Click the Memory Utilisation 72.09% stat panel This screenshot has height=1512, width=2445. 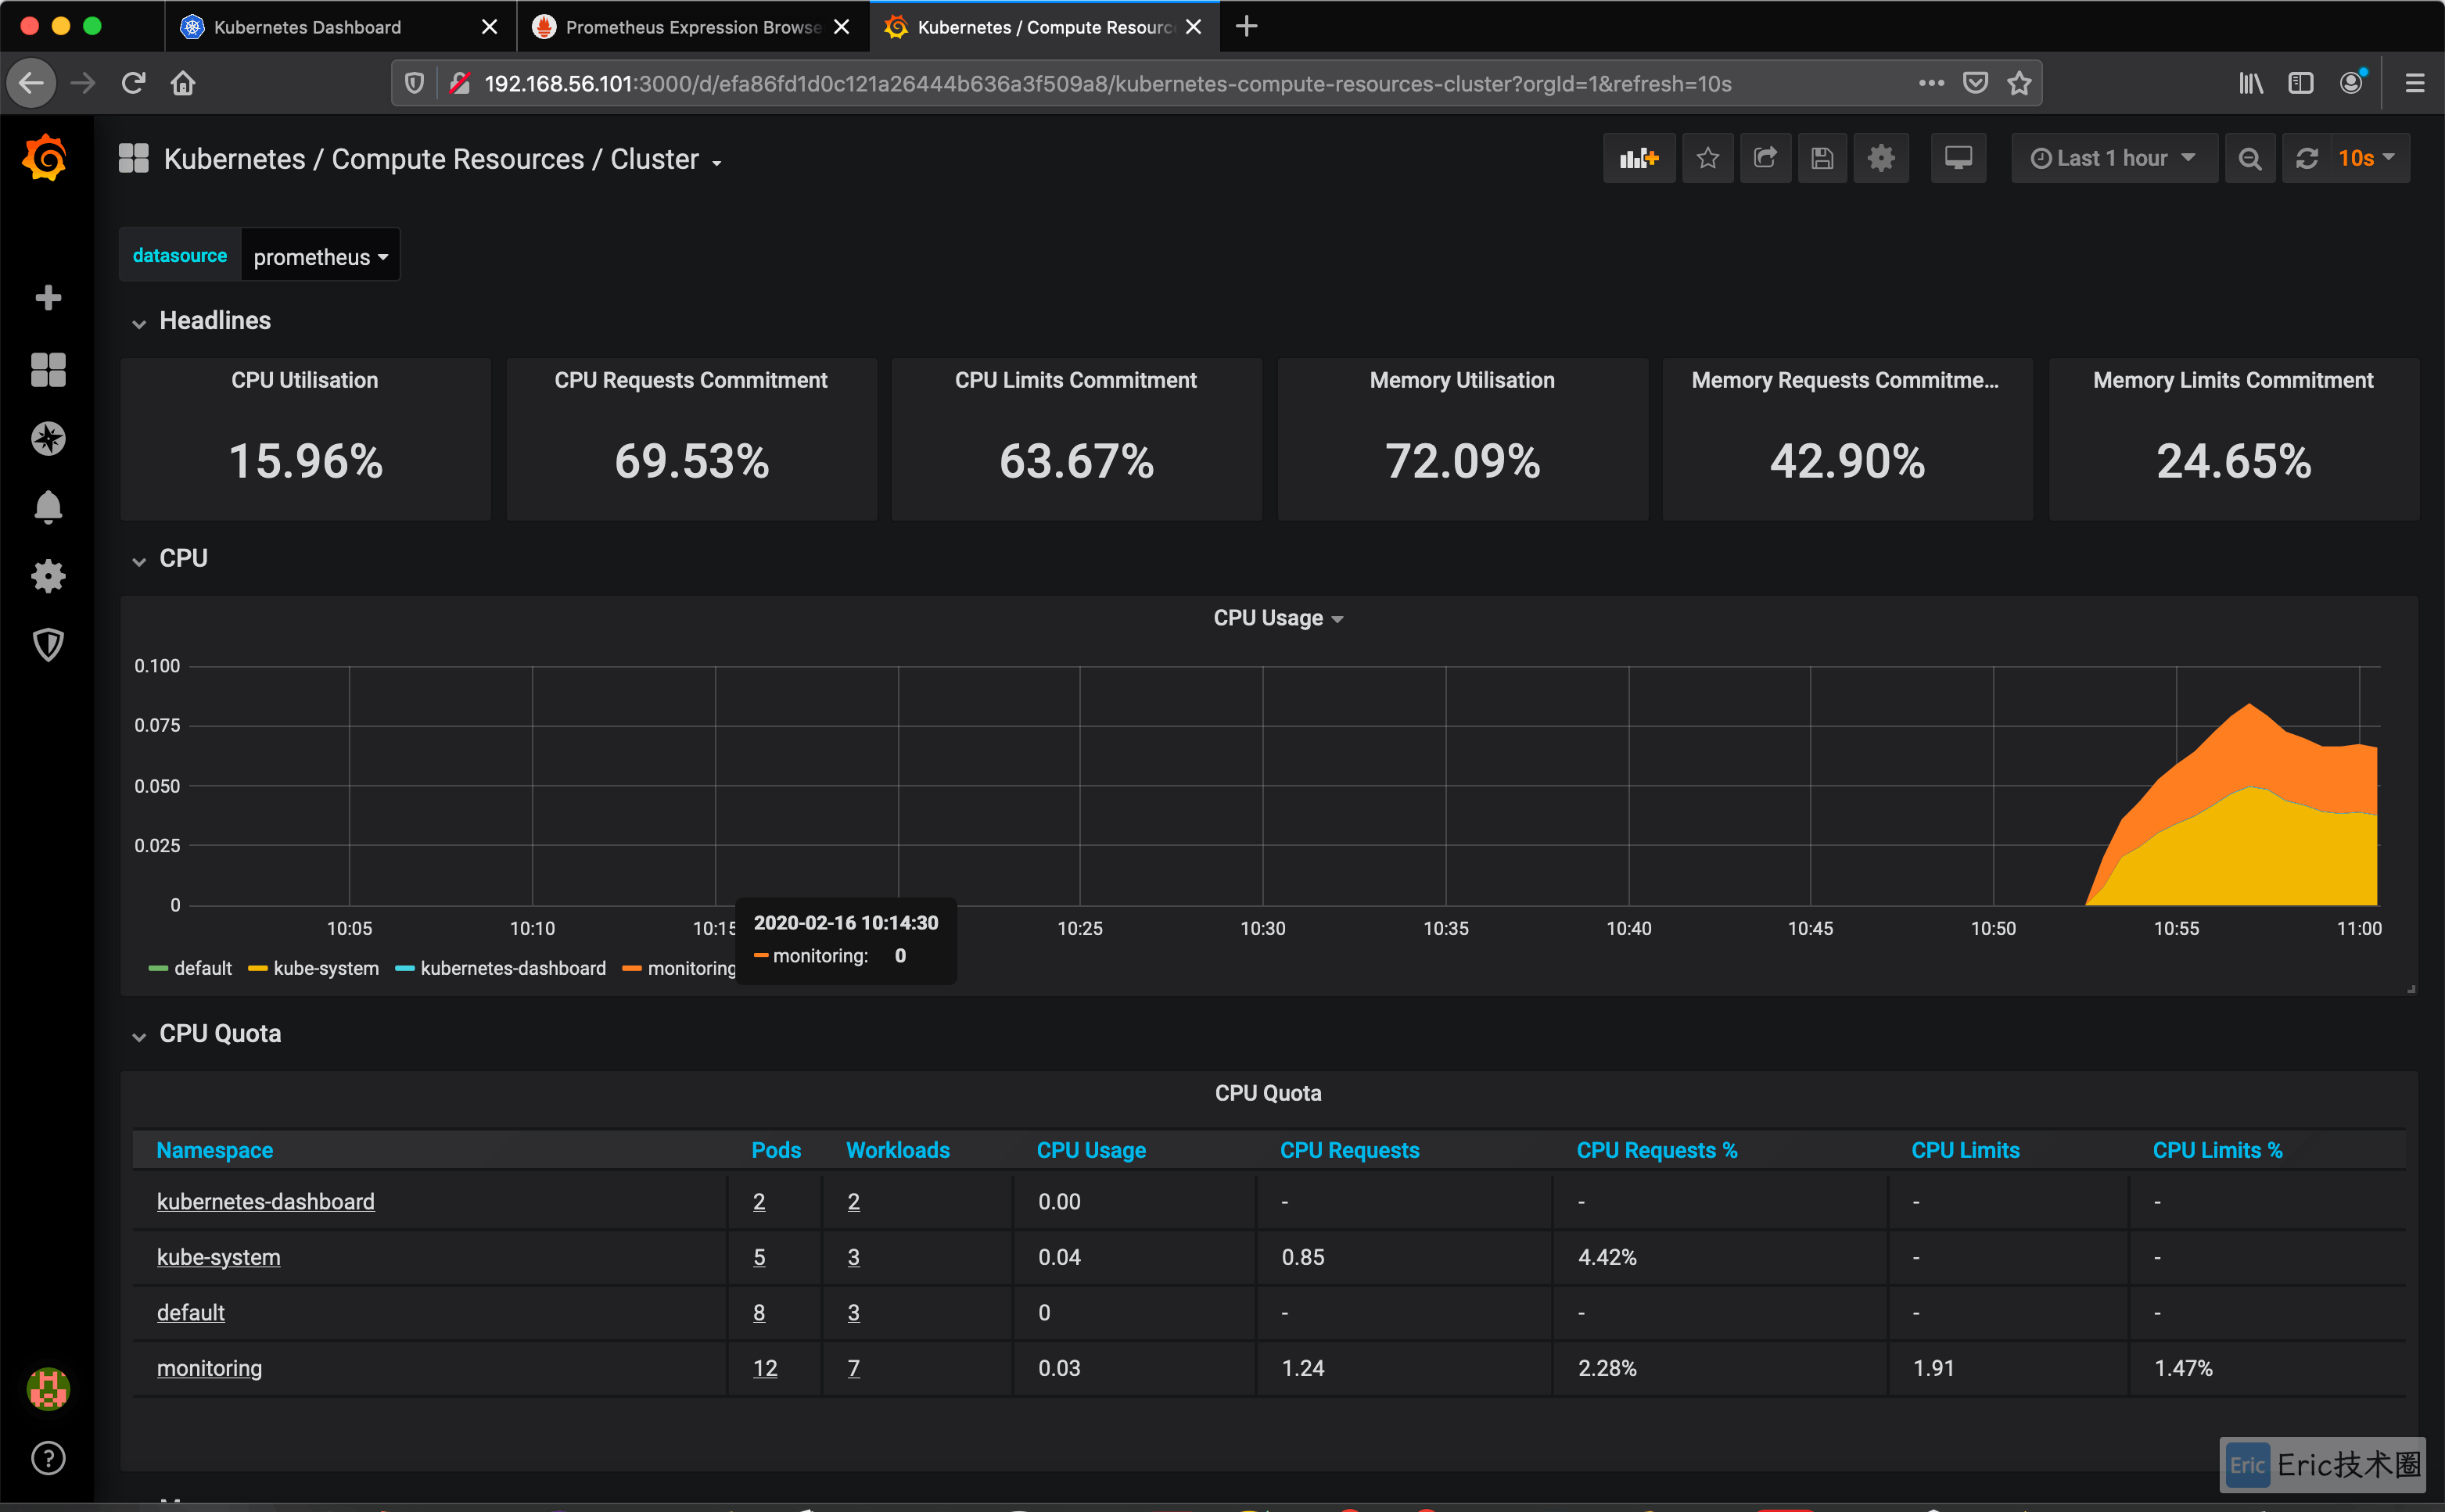pos(1462,439)
